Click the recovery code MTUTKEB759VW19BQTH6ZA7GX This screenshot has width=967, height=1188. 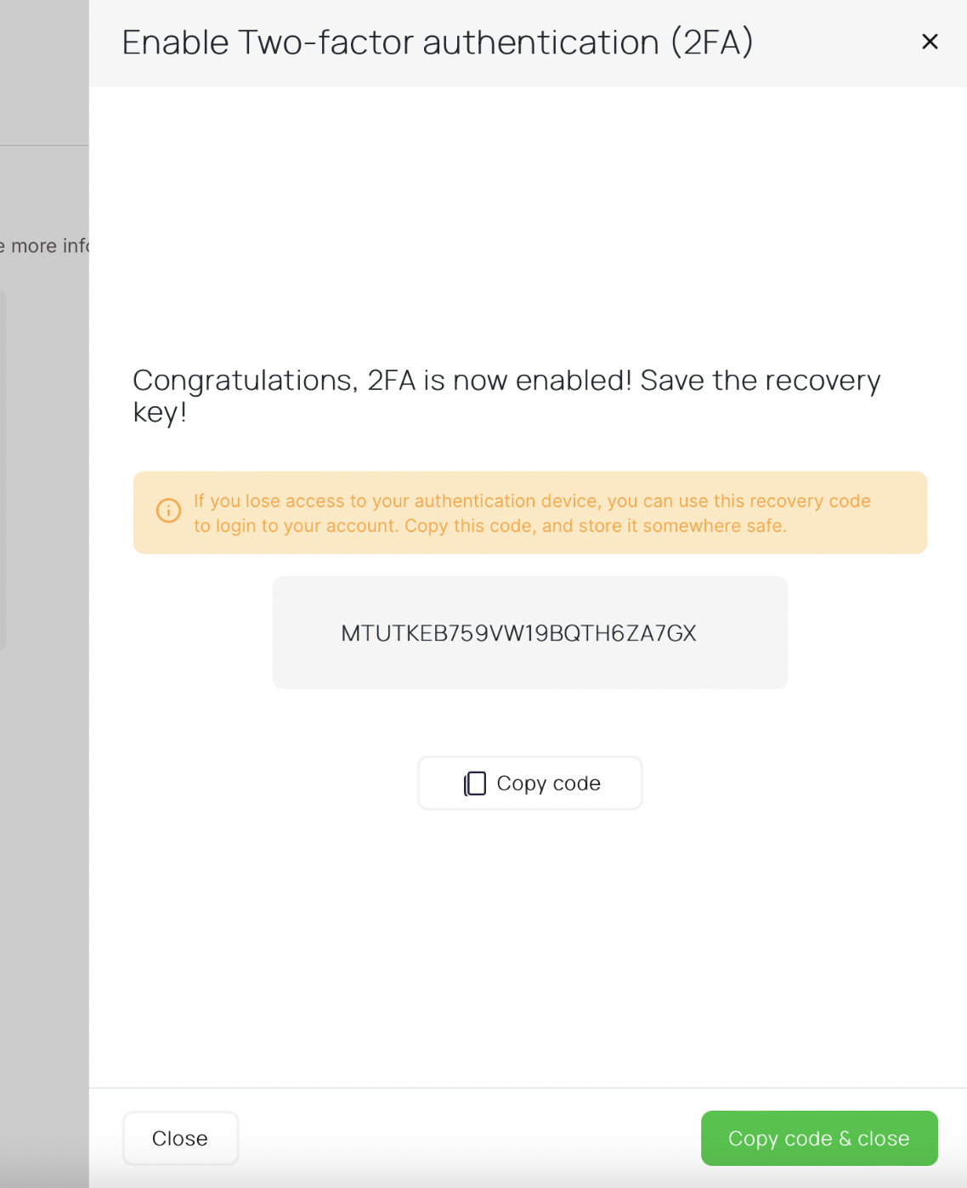(x=518, y=633)
